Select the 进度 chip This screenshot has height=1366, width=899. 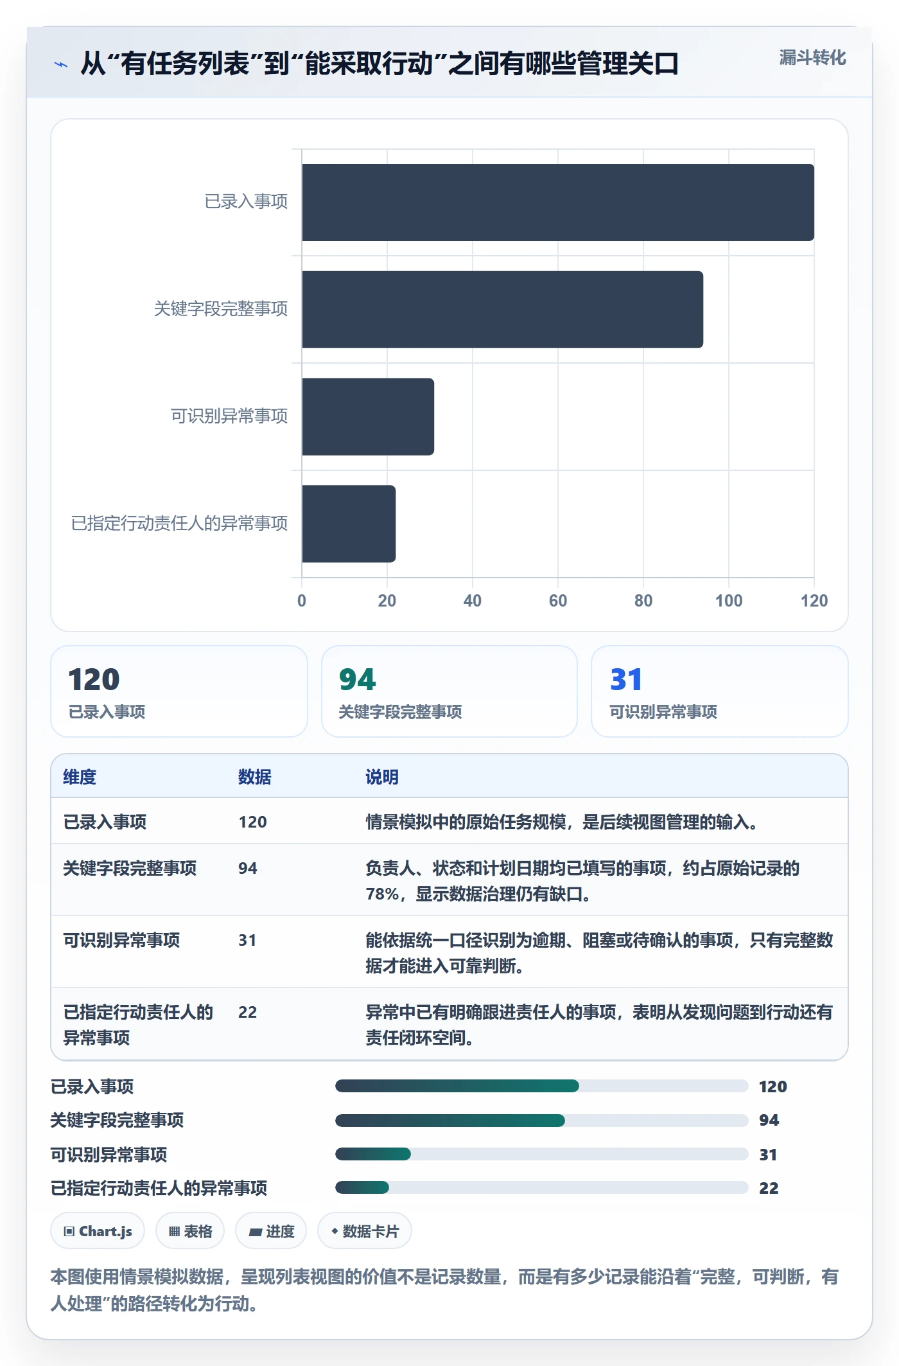tap(271, 1231)
